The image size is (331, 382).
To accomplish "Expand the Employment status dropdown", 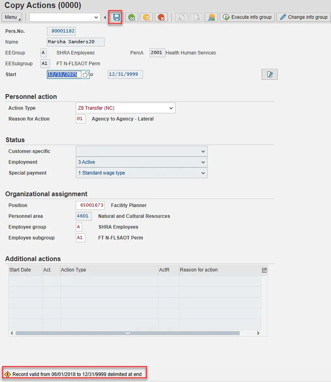I will tap(203, 162).
